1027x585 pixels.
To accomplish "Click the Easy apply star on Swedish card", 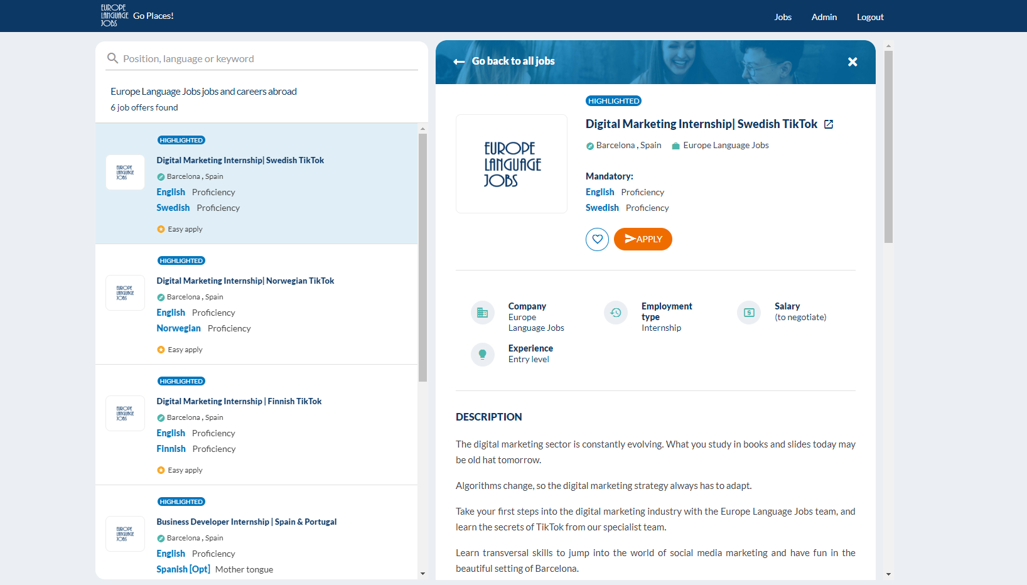I will point(161,229).
